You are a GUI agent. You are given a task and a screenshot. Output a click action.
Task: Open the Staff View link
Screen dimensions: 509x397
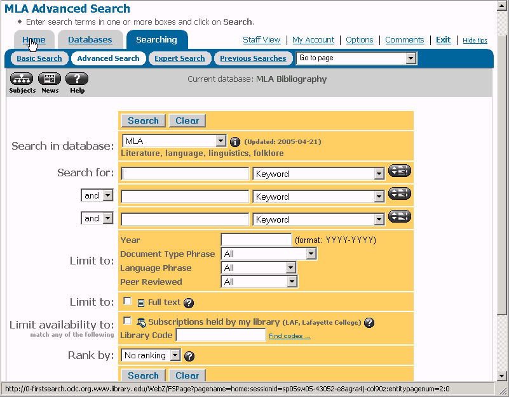pyautogui.click(x=262, y=40)
